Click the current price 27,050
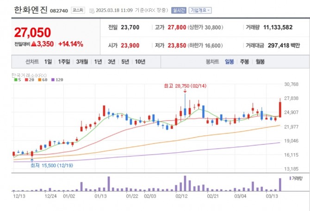The image size is (310, 211). click(x=33, y=32)
